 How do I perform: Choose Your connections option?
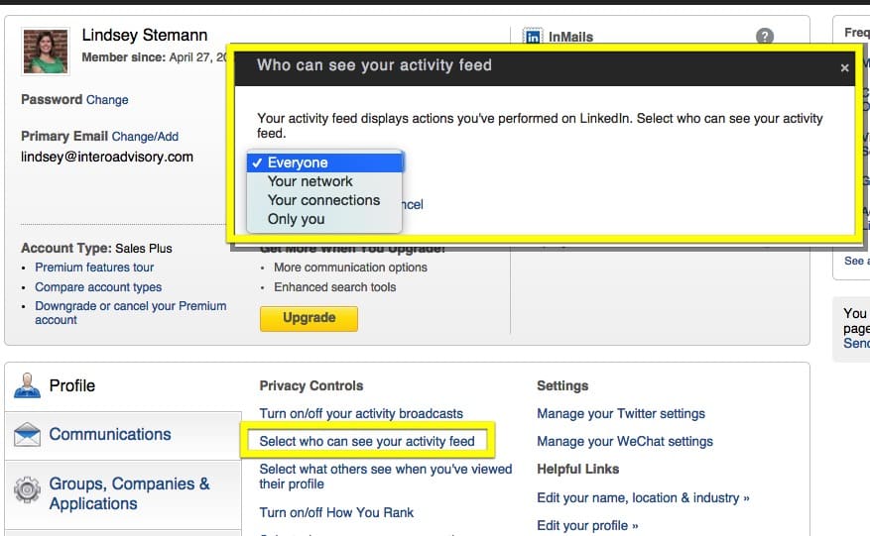[x=325, y=201]
